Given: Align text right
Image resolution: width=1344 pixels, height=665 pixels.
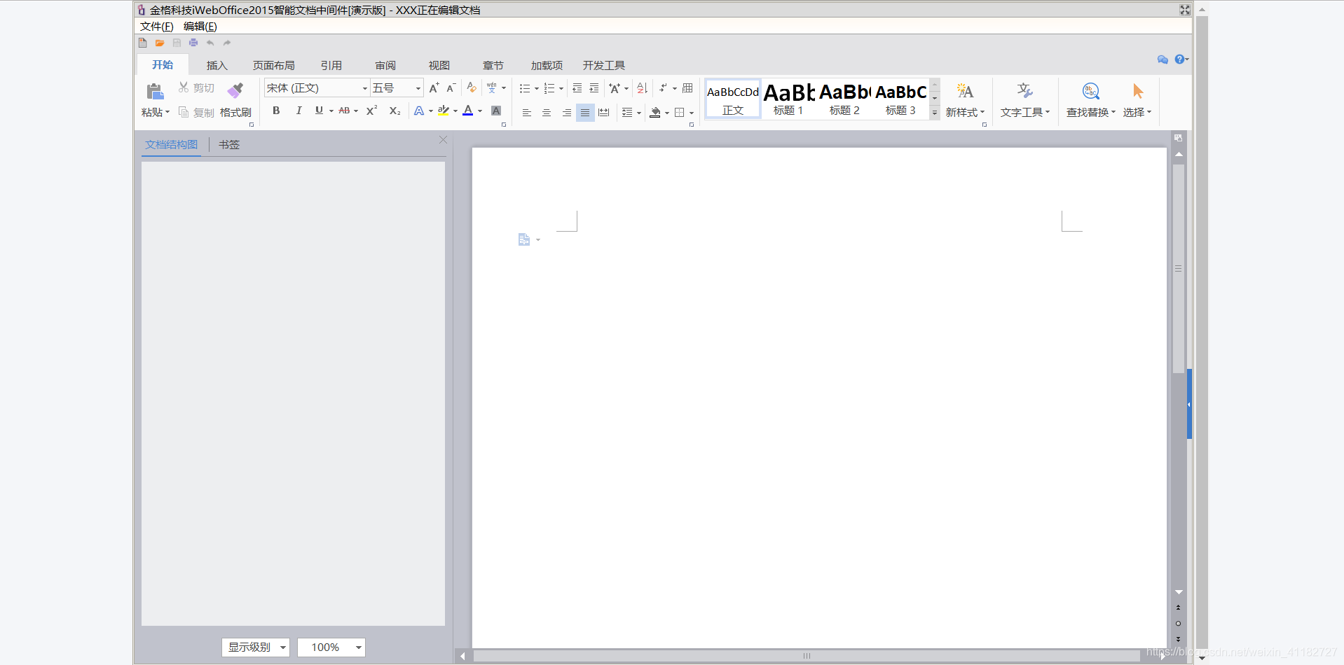Looking at the screenshot, I should click(x=566, y=113).
